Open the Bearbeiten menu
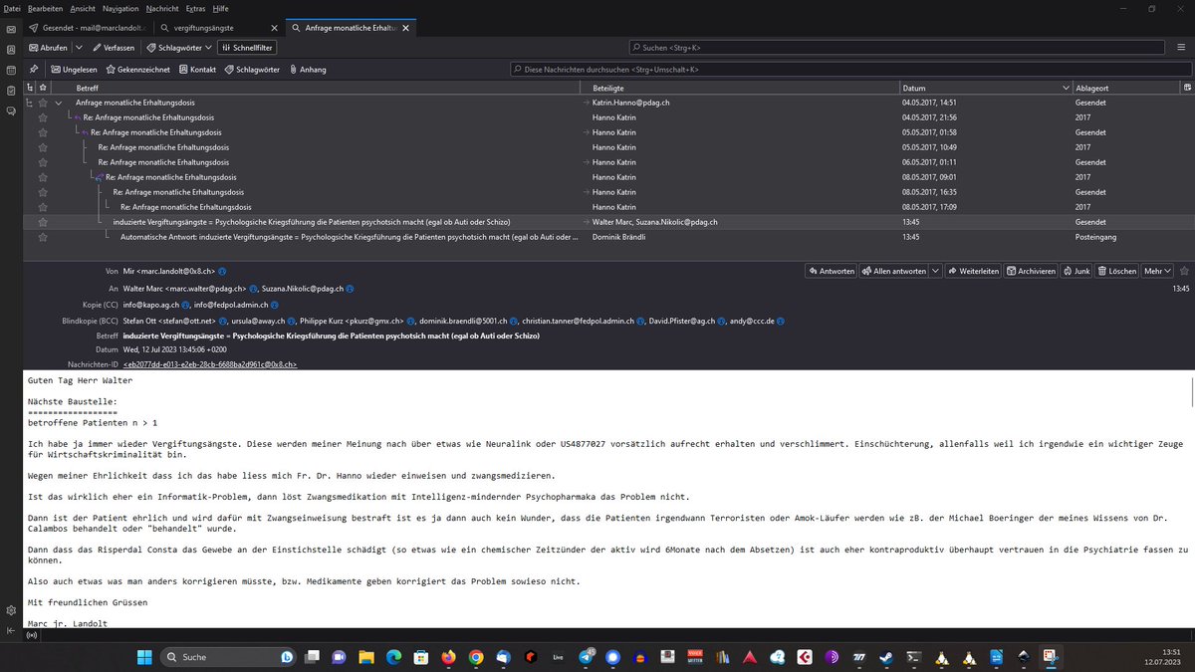Screen dimensions: 1195x672 tap(46, 8)
